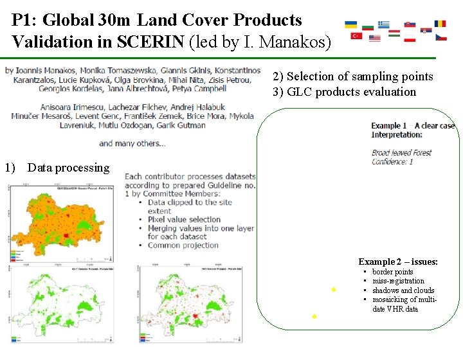The width and height of the screenshot is (463, 347).
Task: Click the bullet 'miss-registration'
Action: click(x=398, y=281)
